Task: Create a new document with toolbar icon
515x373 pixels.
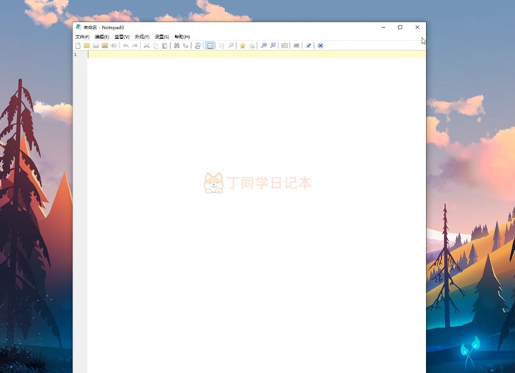Action: 78,46
